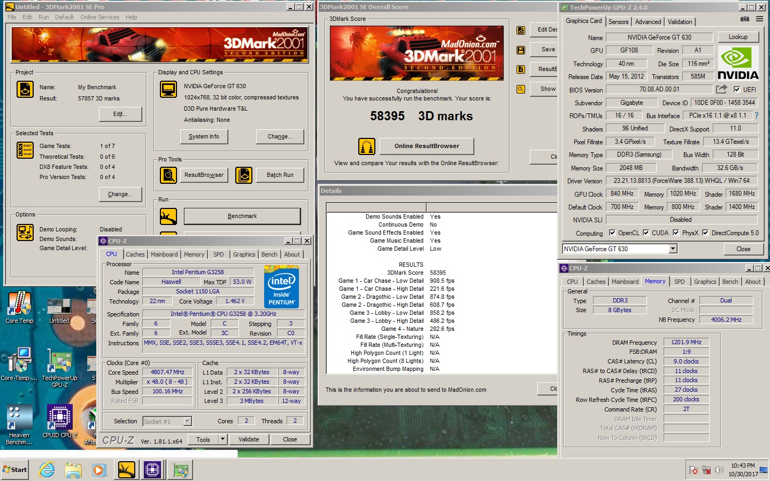Click Validate button in CPU-Z
The image size is (770, 481).
(249, 439)
